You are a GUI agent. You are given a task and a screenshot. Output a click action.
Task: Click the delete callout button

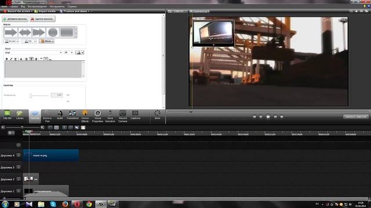42,19
